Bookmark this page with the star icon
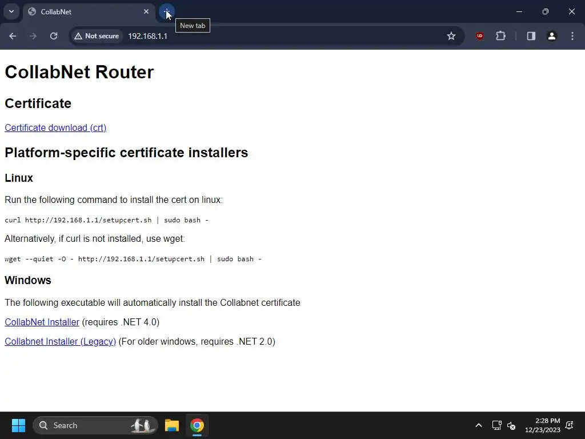 tap(451, 36)
